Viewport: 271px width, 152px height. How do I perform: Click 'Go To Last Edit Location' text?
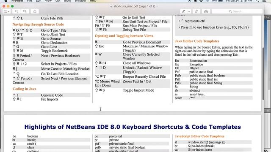[x=60, y=74]
